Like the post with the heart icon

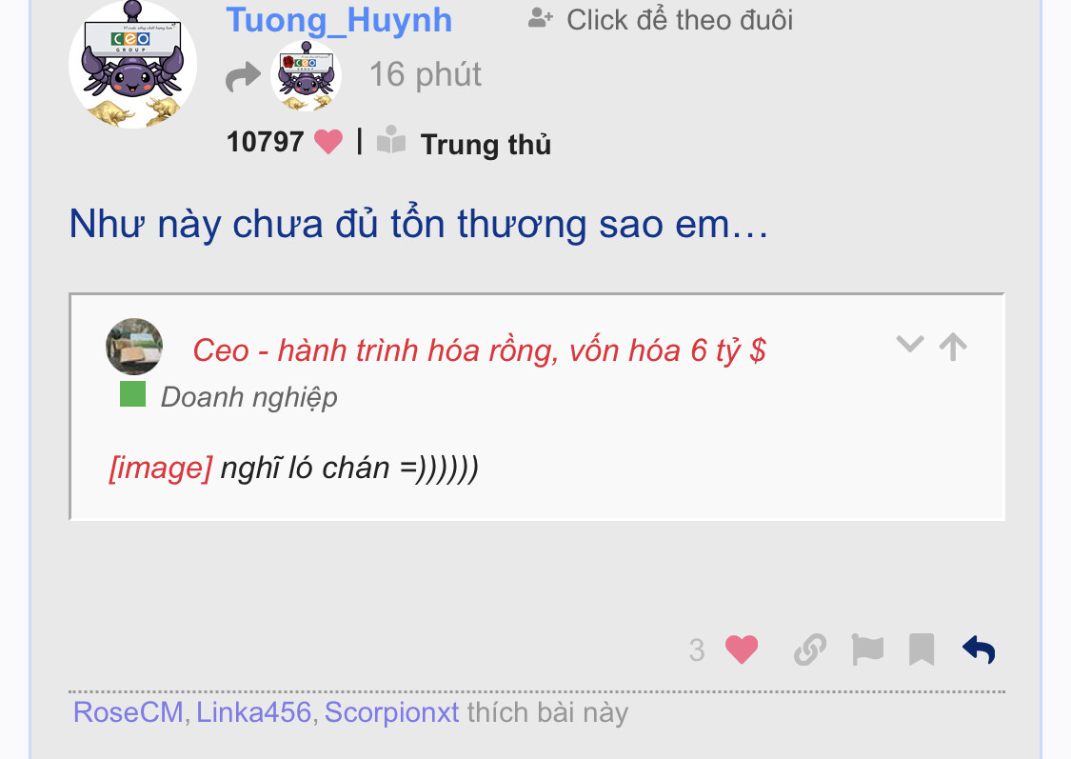click(741, 649)
